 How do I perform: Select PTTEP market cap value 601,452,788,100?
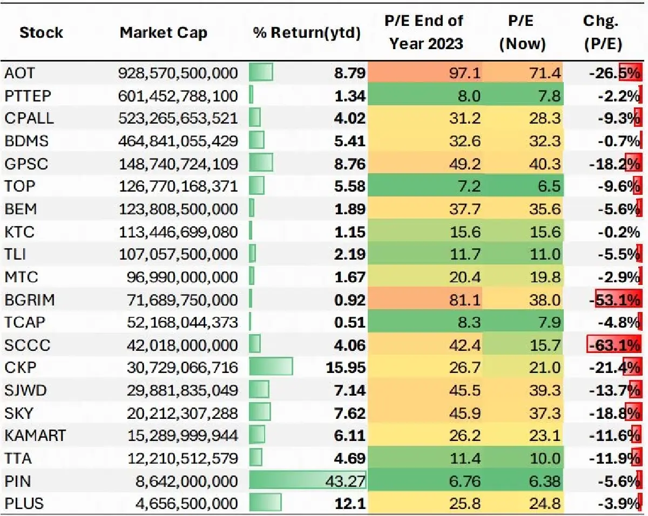178,96
